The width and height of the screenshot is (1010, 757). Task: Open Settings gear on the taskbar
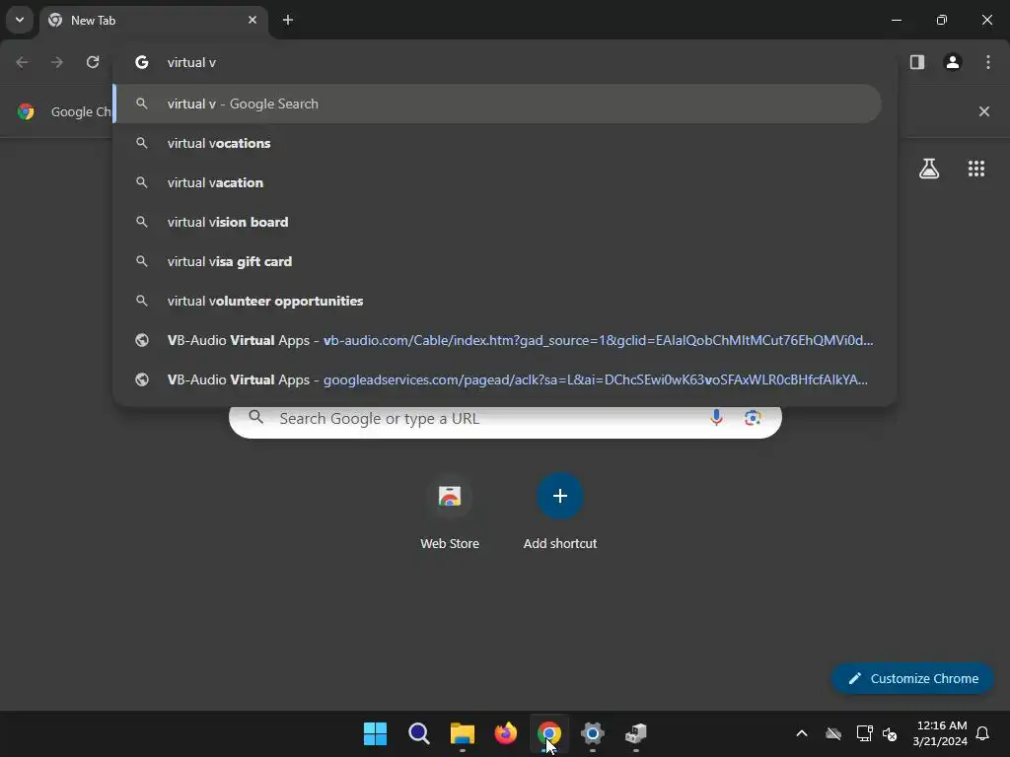(x=592, y=733)
